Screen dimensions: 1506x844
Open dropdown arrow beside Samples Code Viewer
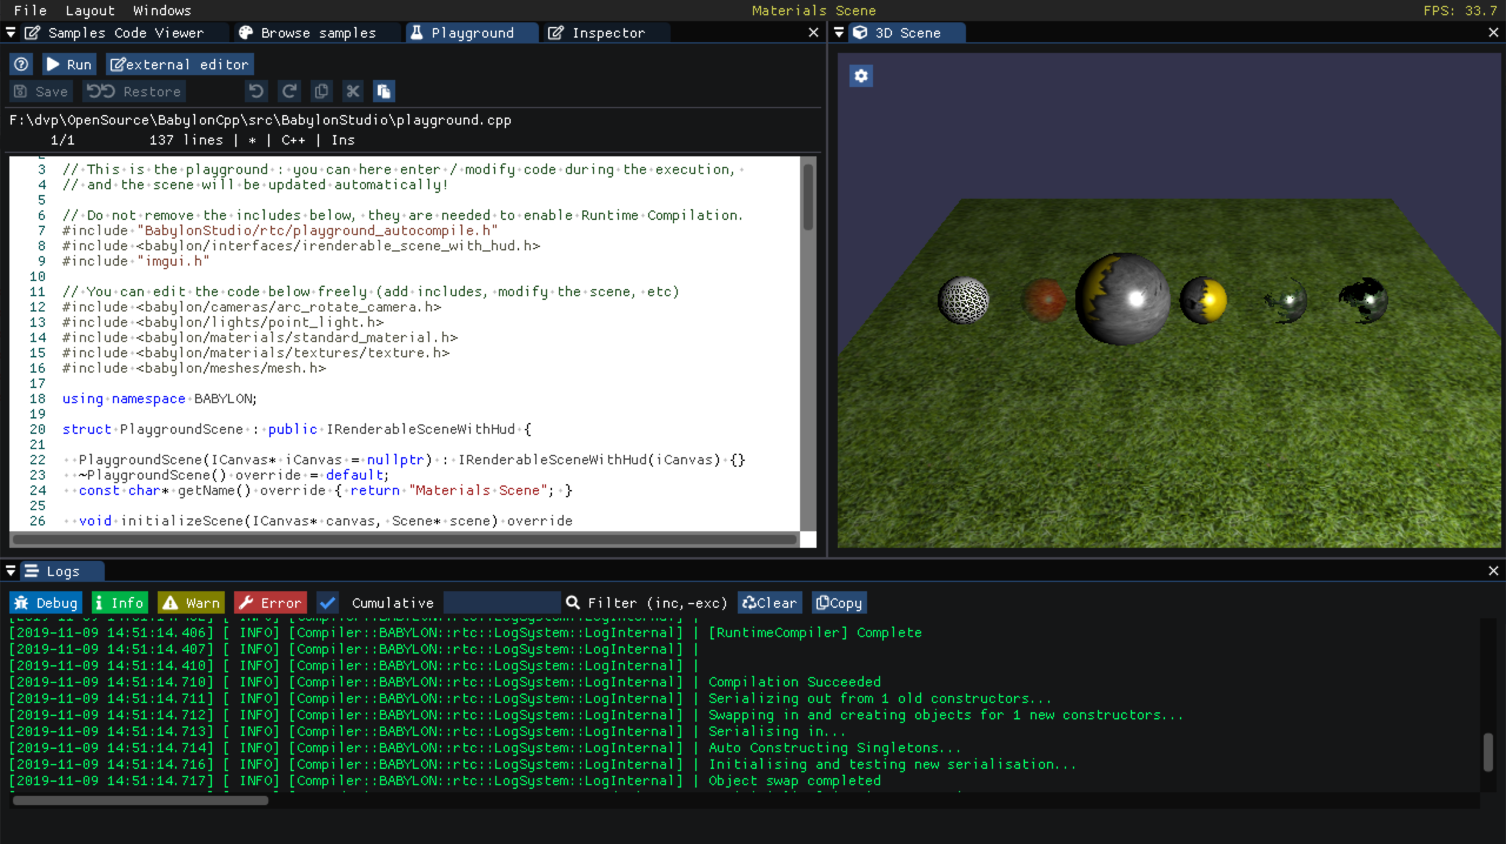pos(11,33)
